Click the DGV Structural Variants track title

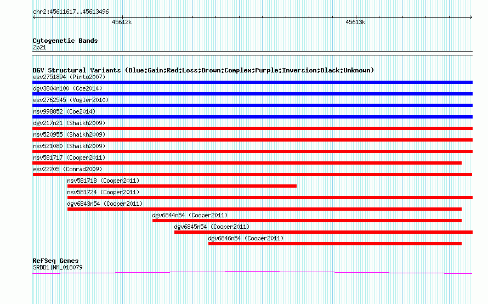pos(203,70)
